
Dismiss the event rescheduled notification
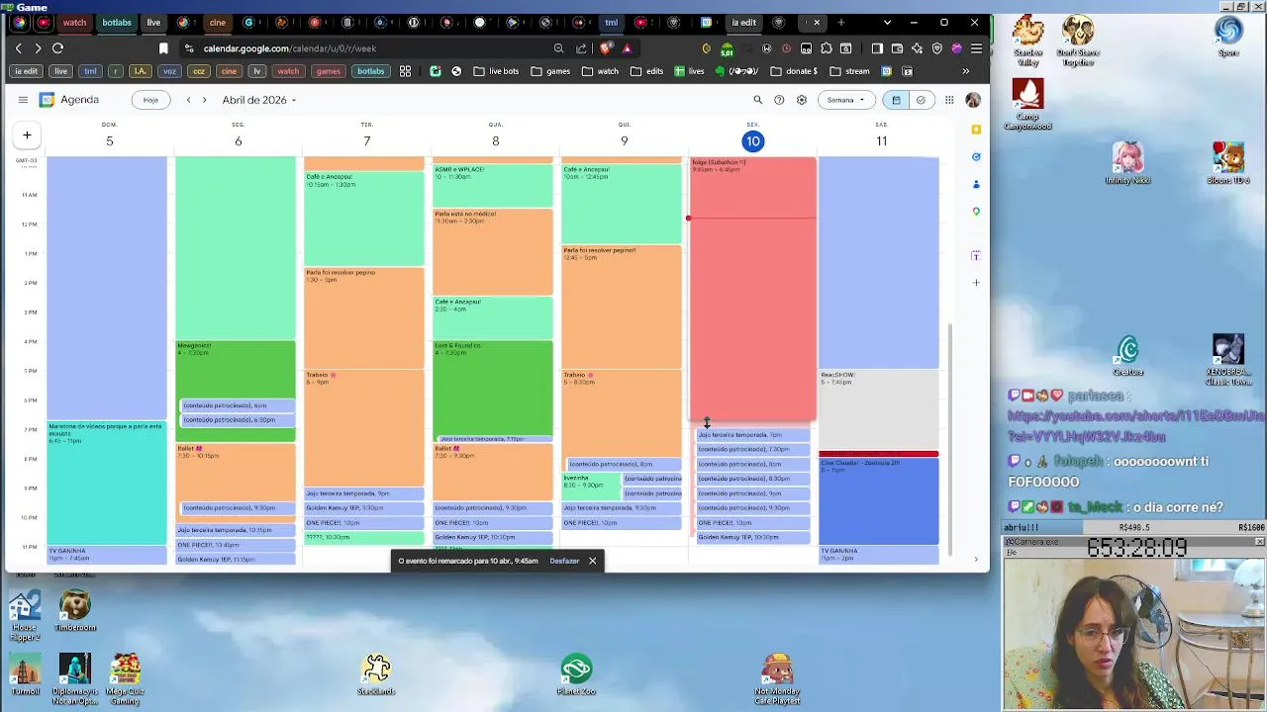coord(592,561)
